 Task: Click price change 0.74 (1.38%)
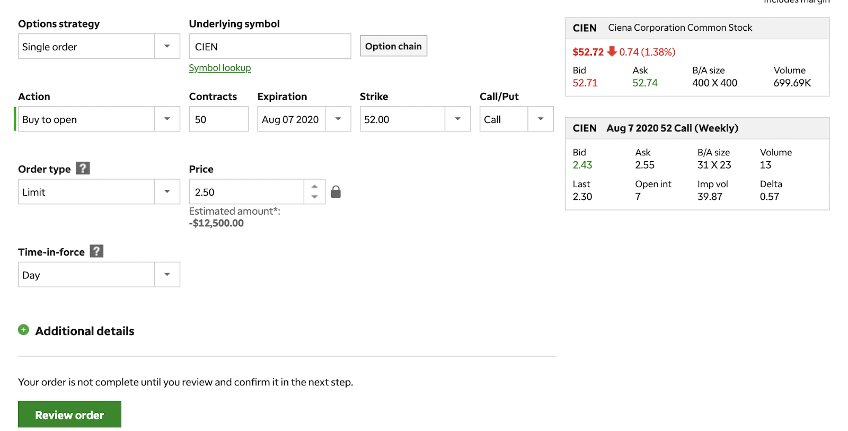pos(647,52)
